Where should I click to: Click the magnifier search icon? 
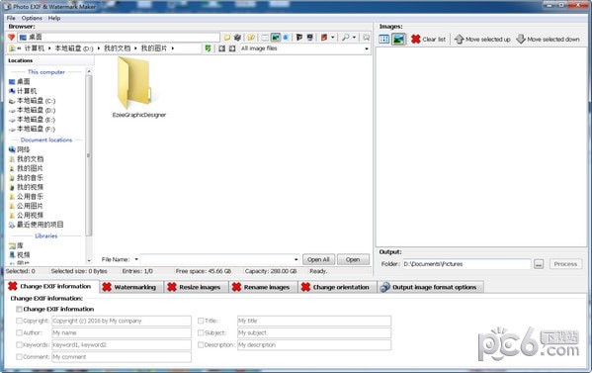coord(345,38)
